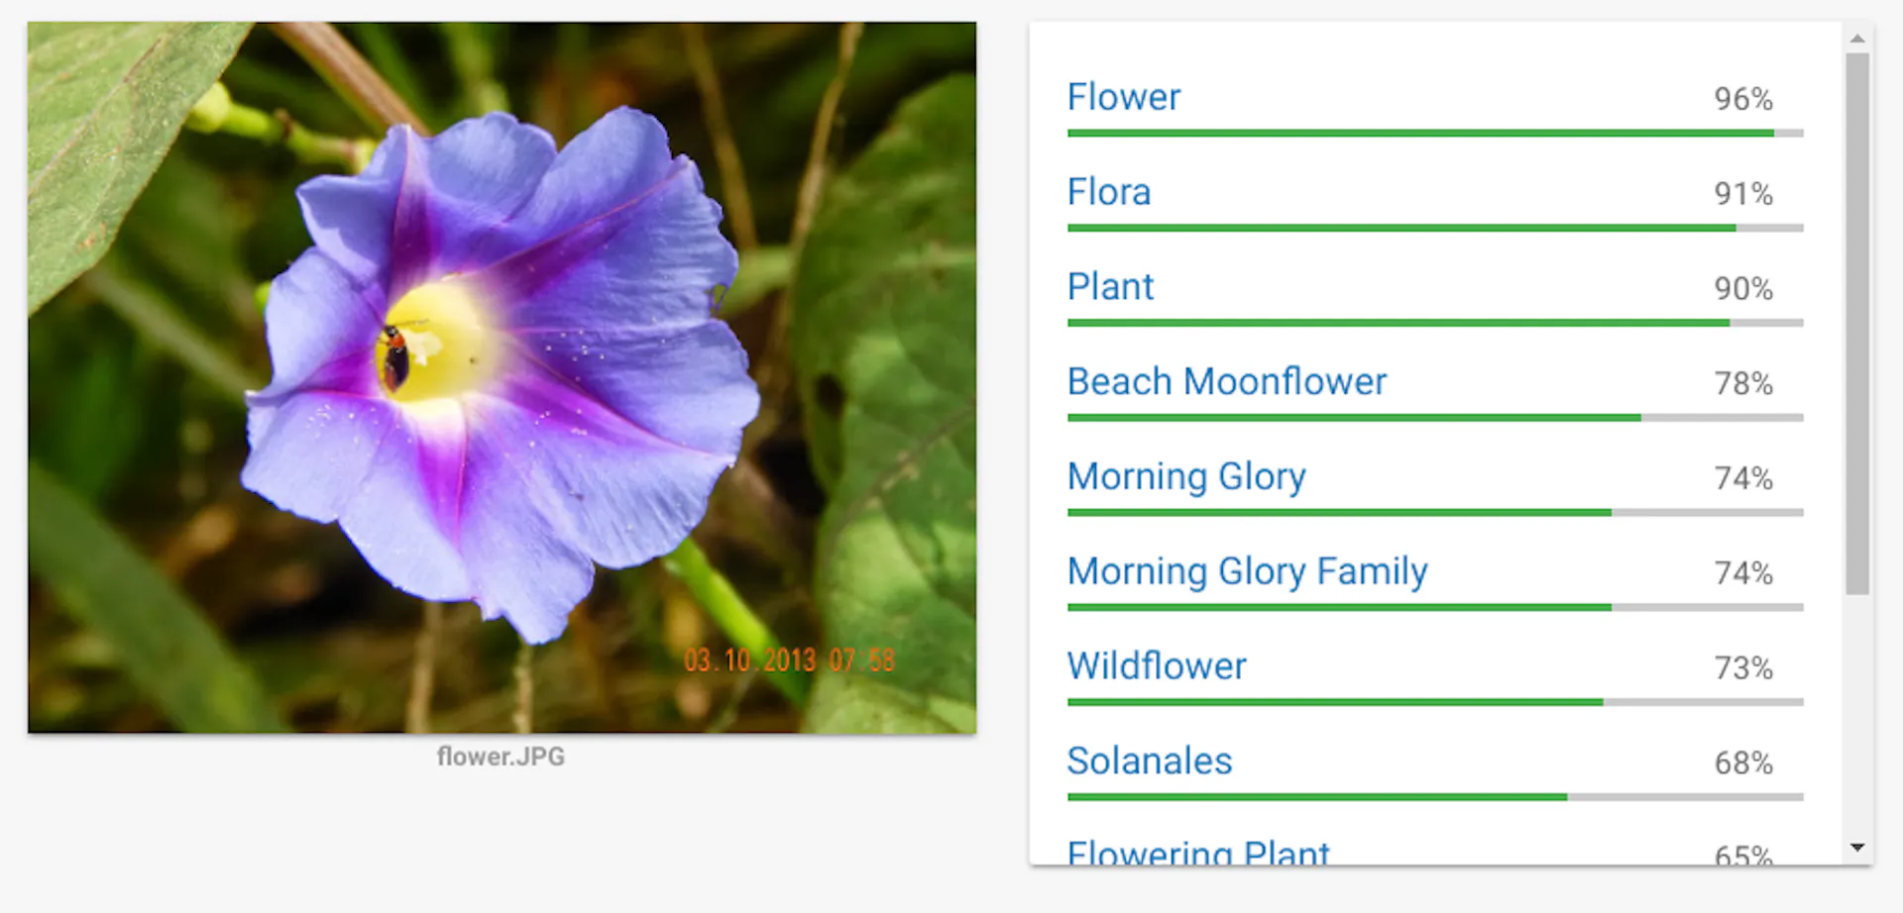Click the Beach Moonflower confidence bar
The image size is (1903, 913).
click(1435, 418)
